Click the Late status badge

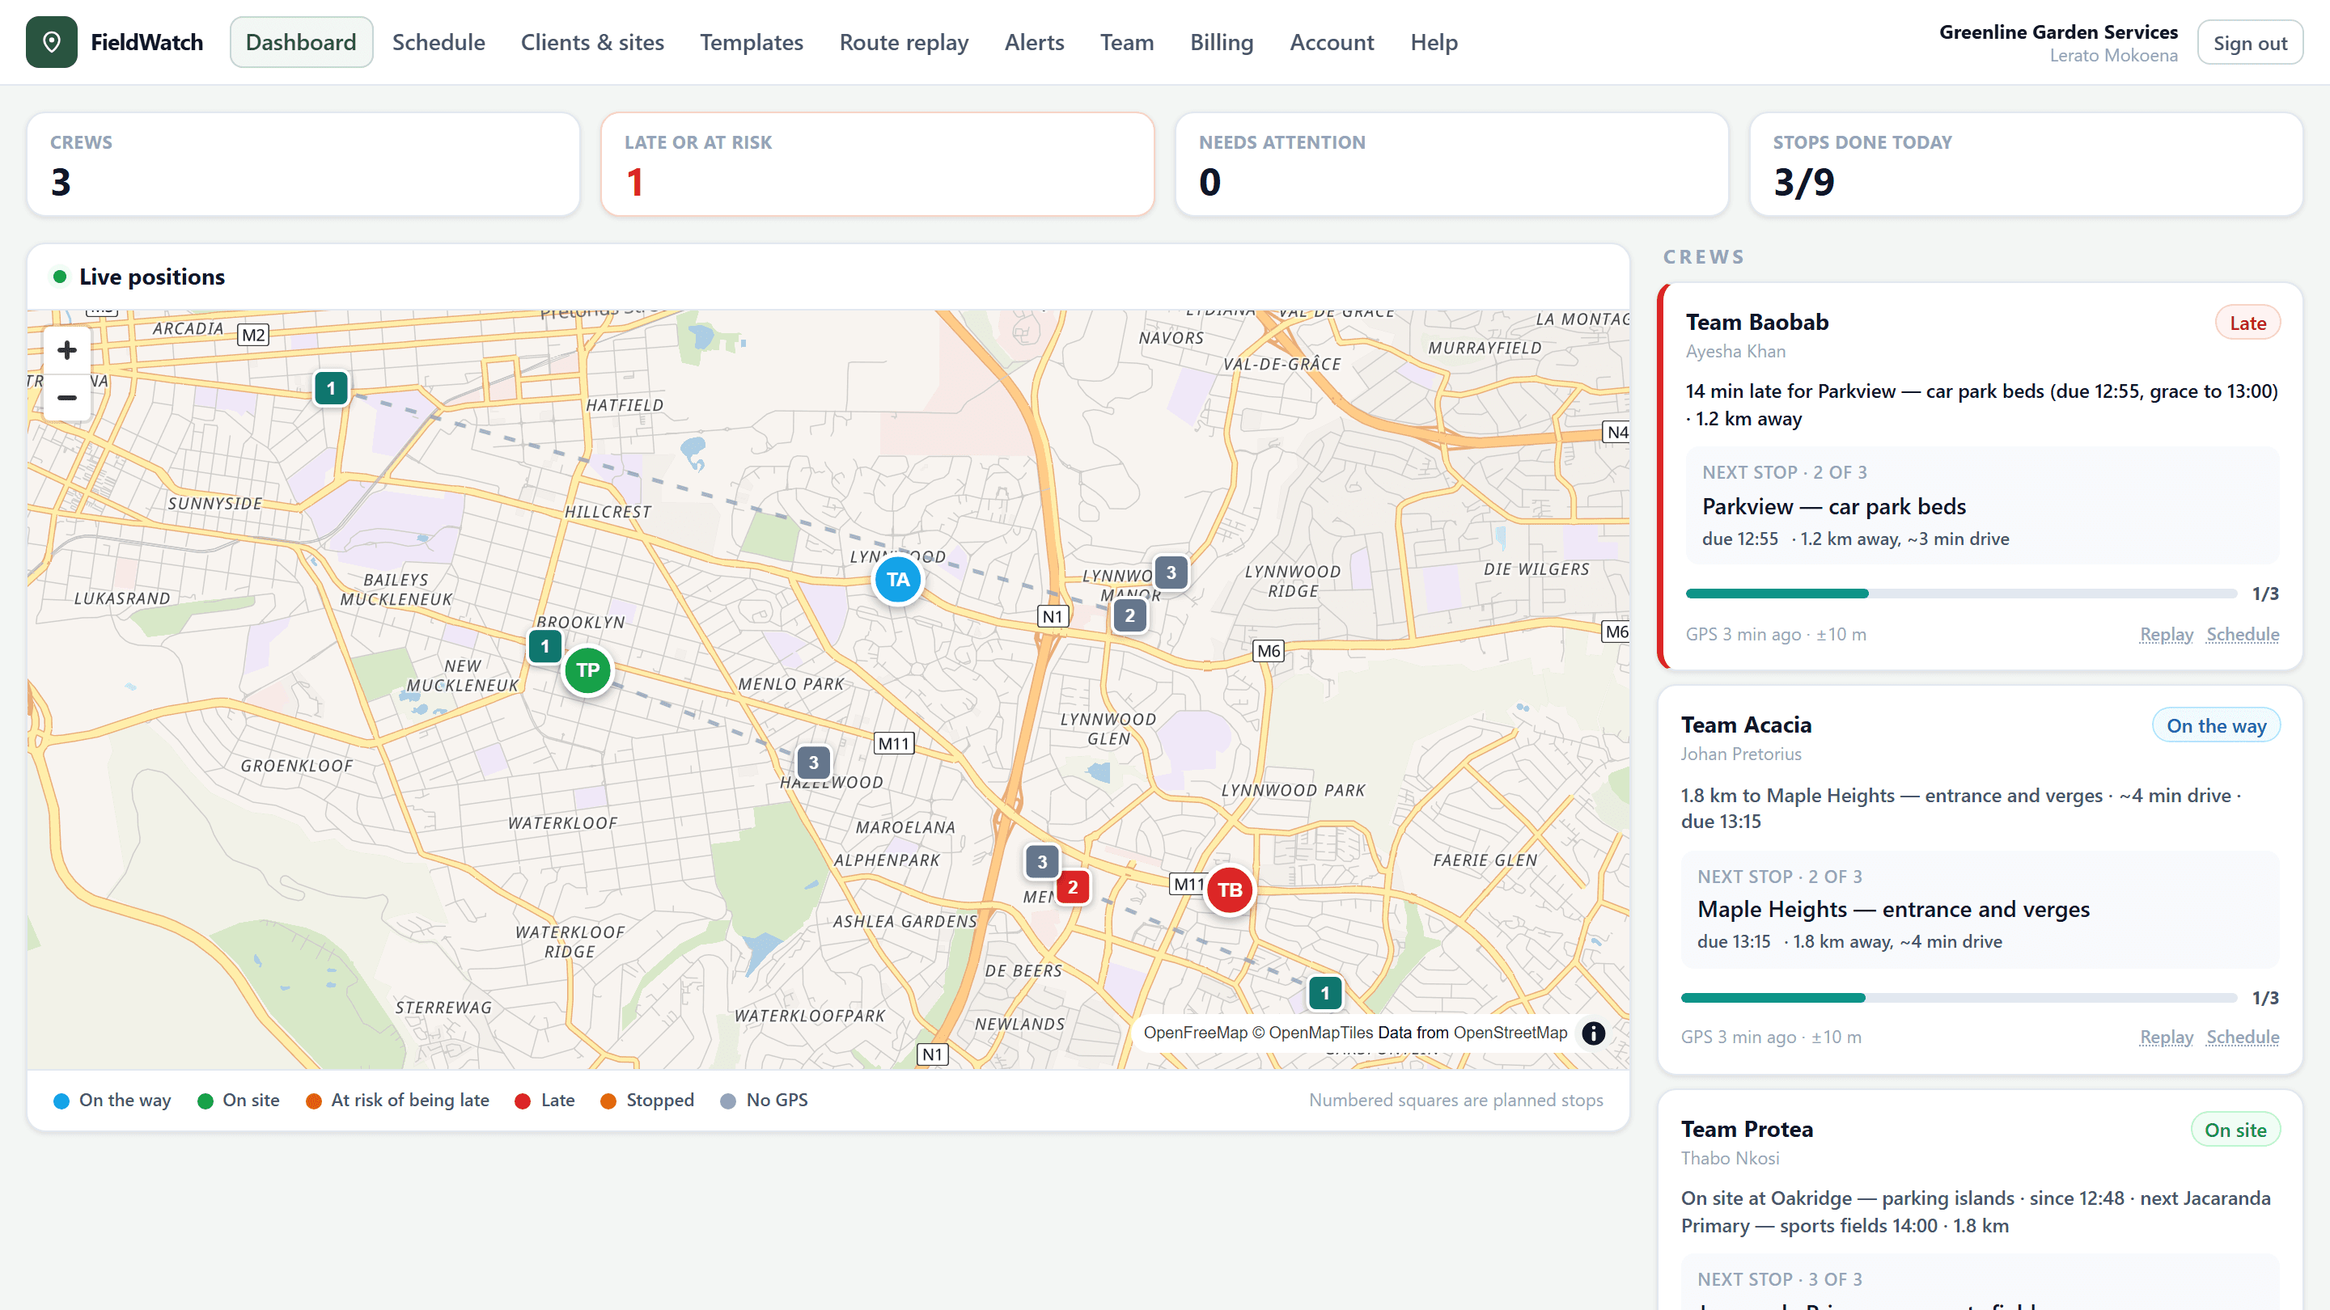click(2247, 323)
